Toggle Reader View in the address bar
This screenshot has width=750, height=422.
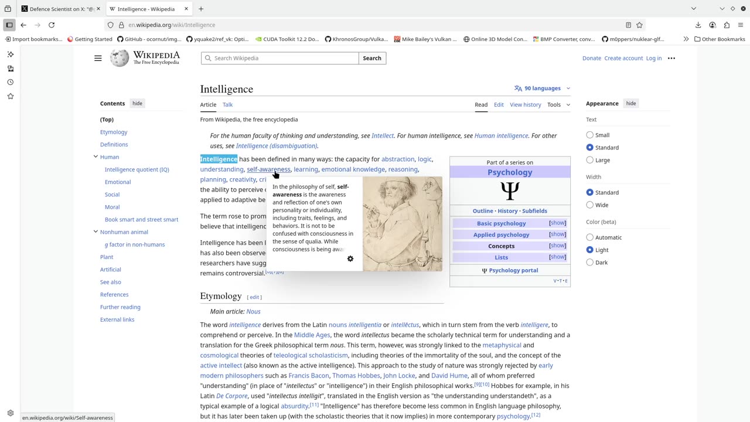(x=628, y=25)
